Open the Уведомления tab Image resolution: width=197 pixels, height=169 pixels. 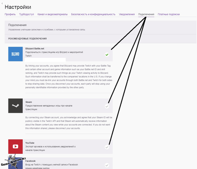(x=127, y=14)
